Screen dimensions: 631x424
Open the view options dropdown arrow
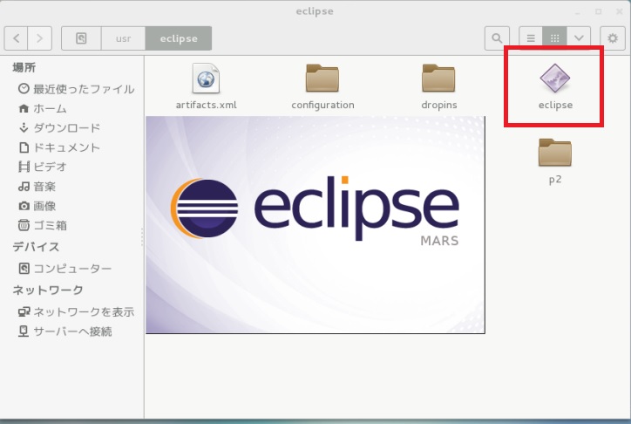579,38
